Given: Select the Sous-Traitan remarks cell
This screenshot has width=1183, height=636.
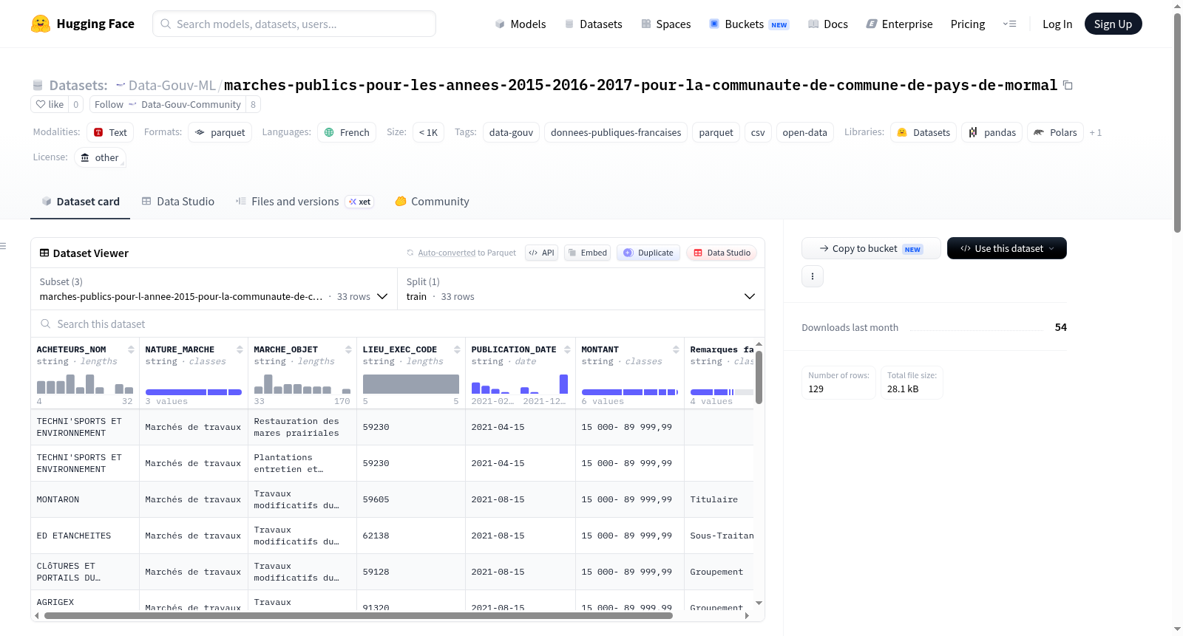Looking at the screenshot, I should [719, 536].
